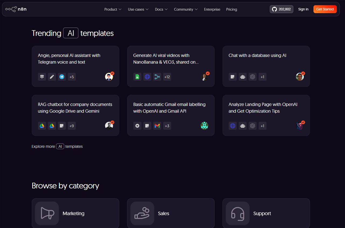Select the merge branch icon in viral videos card
The width and height of the screenshot is (345, 228).
tap(157, 77)
